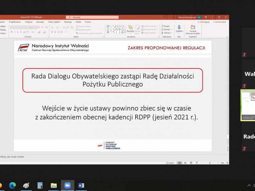Expand the Zamień dropdown arrow

[172, 30]
